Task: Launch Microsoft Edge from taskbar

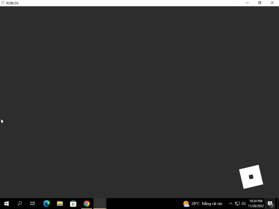Action: [x=46, y=204]
